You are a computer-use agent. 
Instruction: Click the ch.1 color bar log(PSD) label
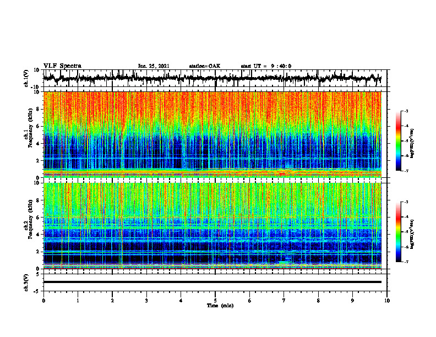(x=412, y=143)
